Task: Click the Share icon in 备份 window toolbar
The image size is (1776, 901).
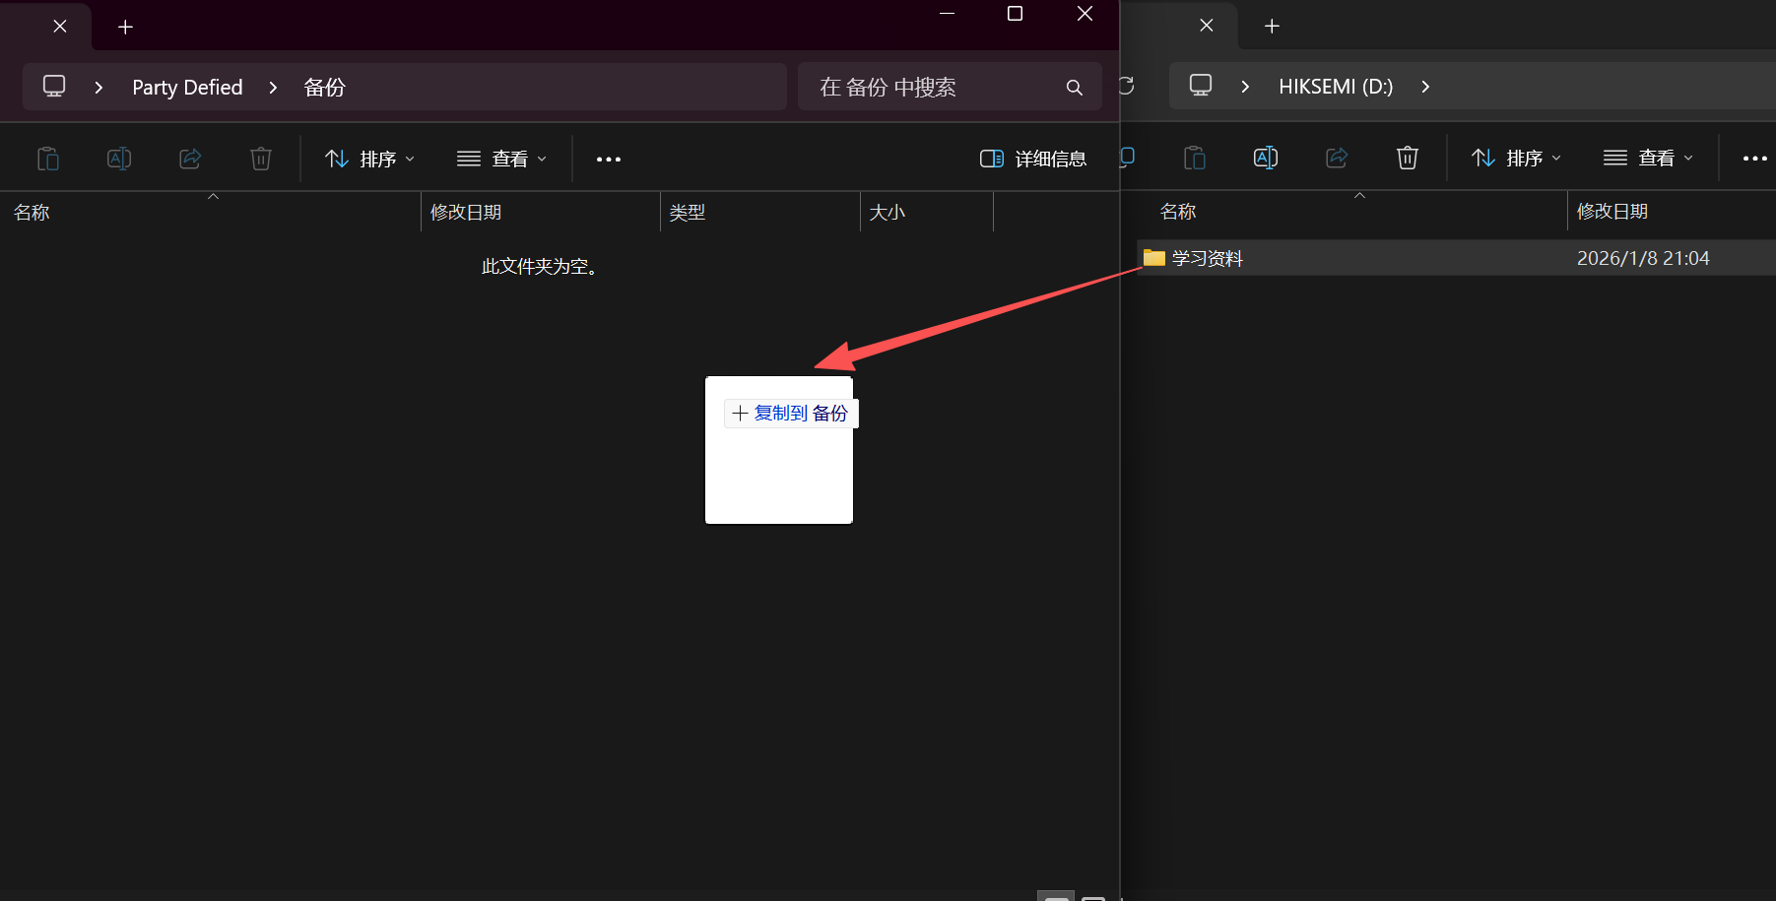Action: click(x=190, y=159)
